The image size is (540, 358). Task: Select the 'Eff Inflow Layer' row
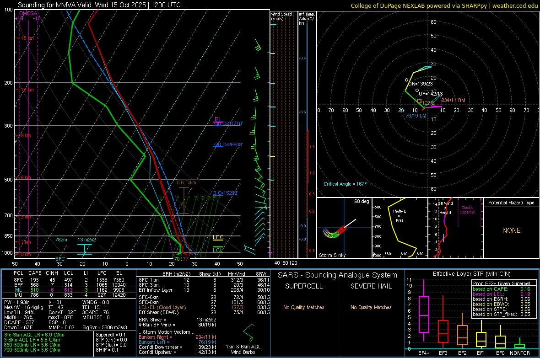[x=204, y=290]
